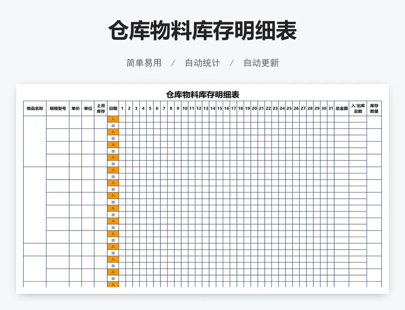Select the 规格型号 column header
Screen dimensions: 405x310
(x=58, y=108)
